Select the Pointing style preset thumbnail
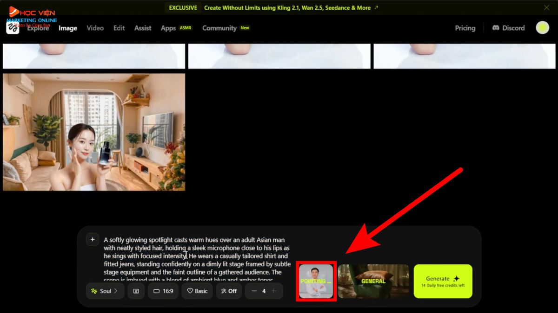 click(316, 281)
